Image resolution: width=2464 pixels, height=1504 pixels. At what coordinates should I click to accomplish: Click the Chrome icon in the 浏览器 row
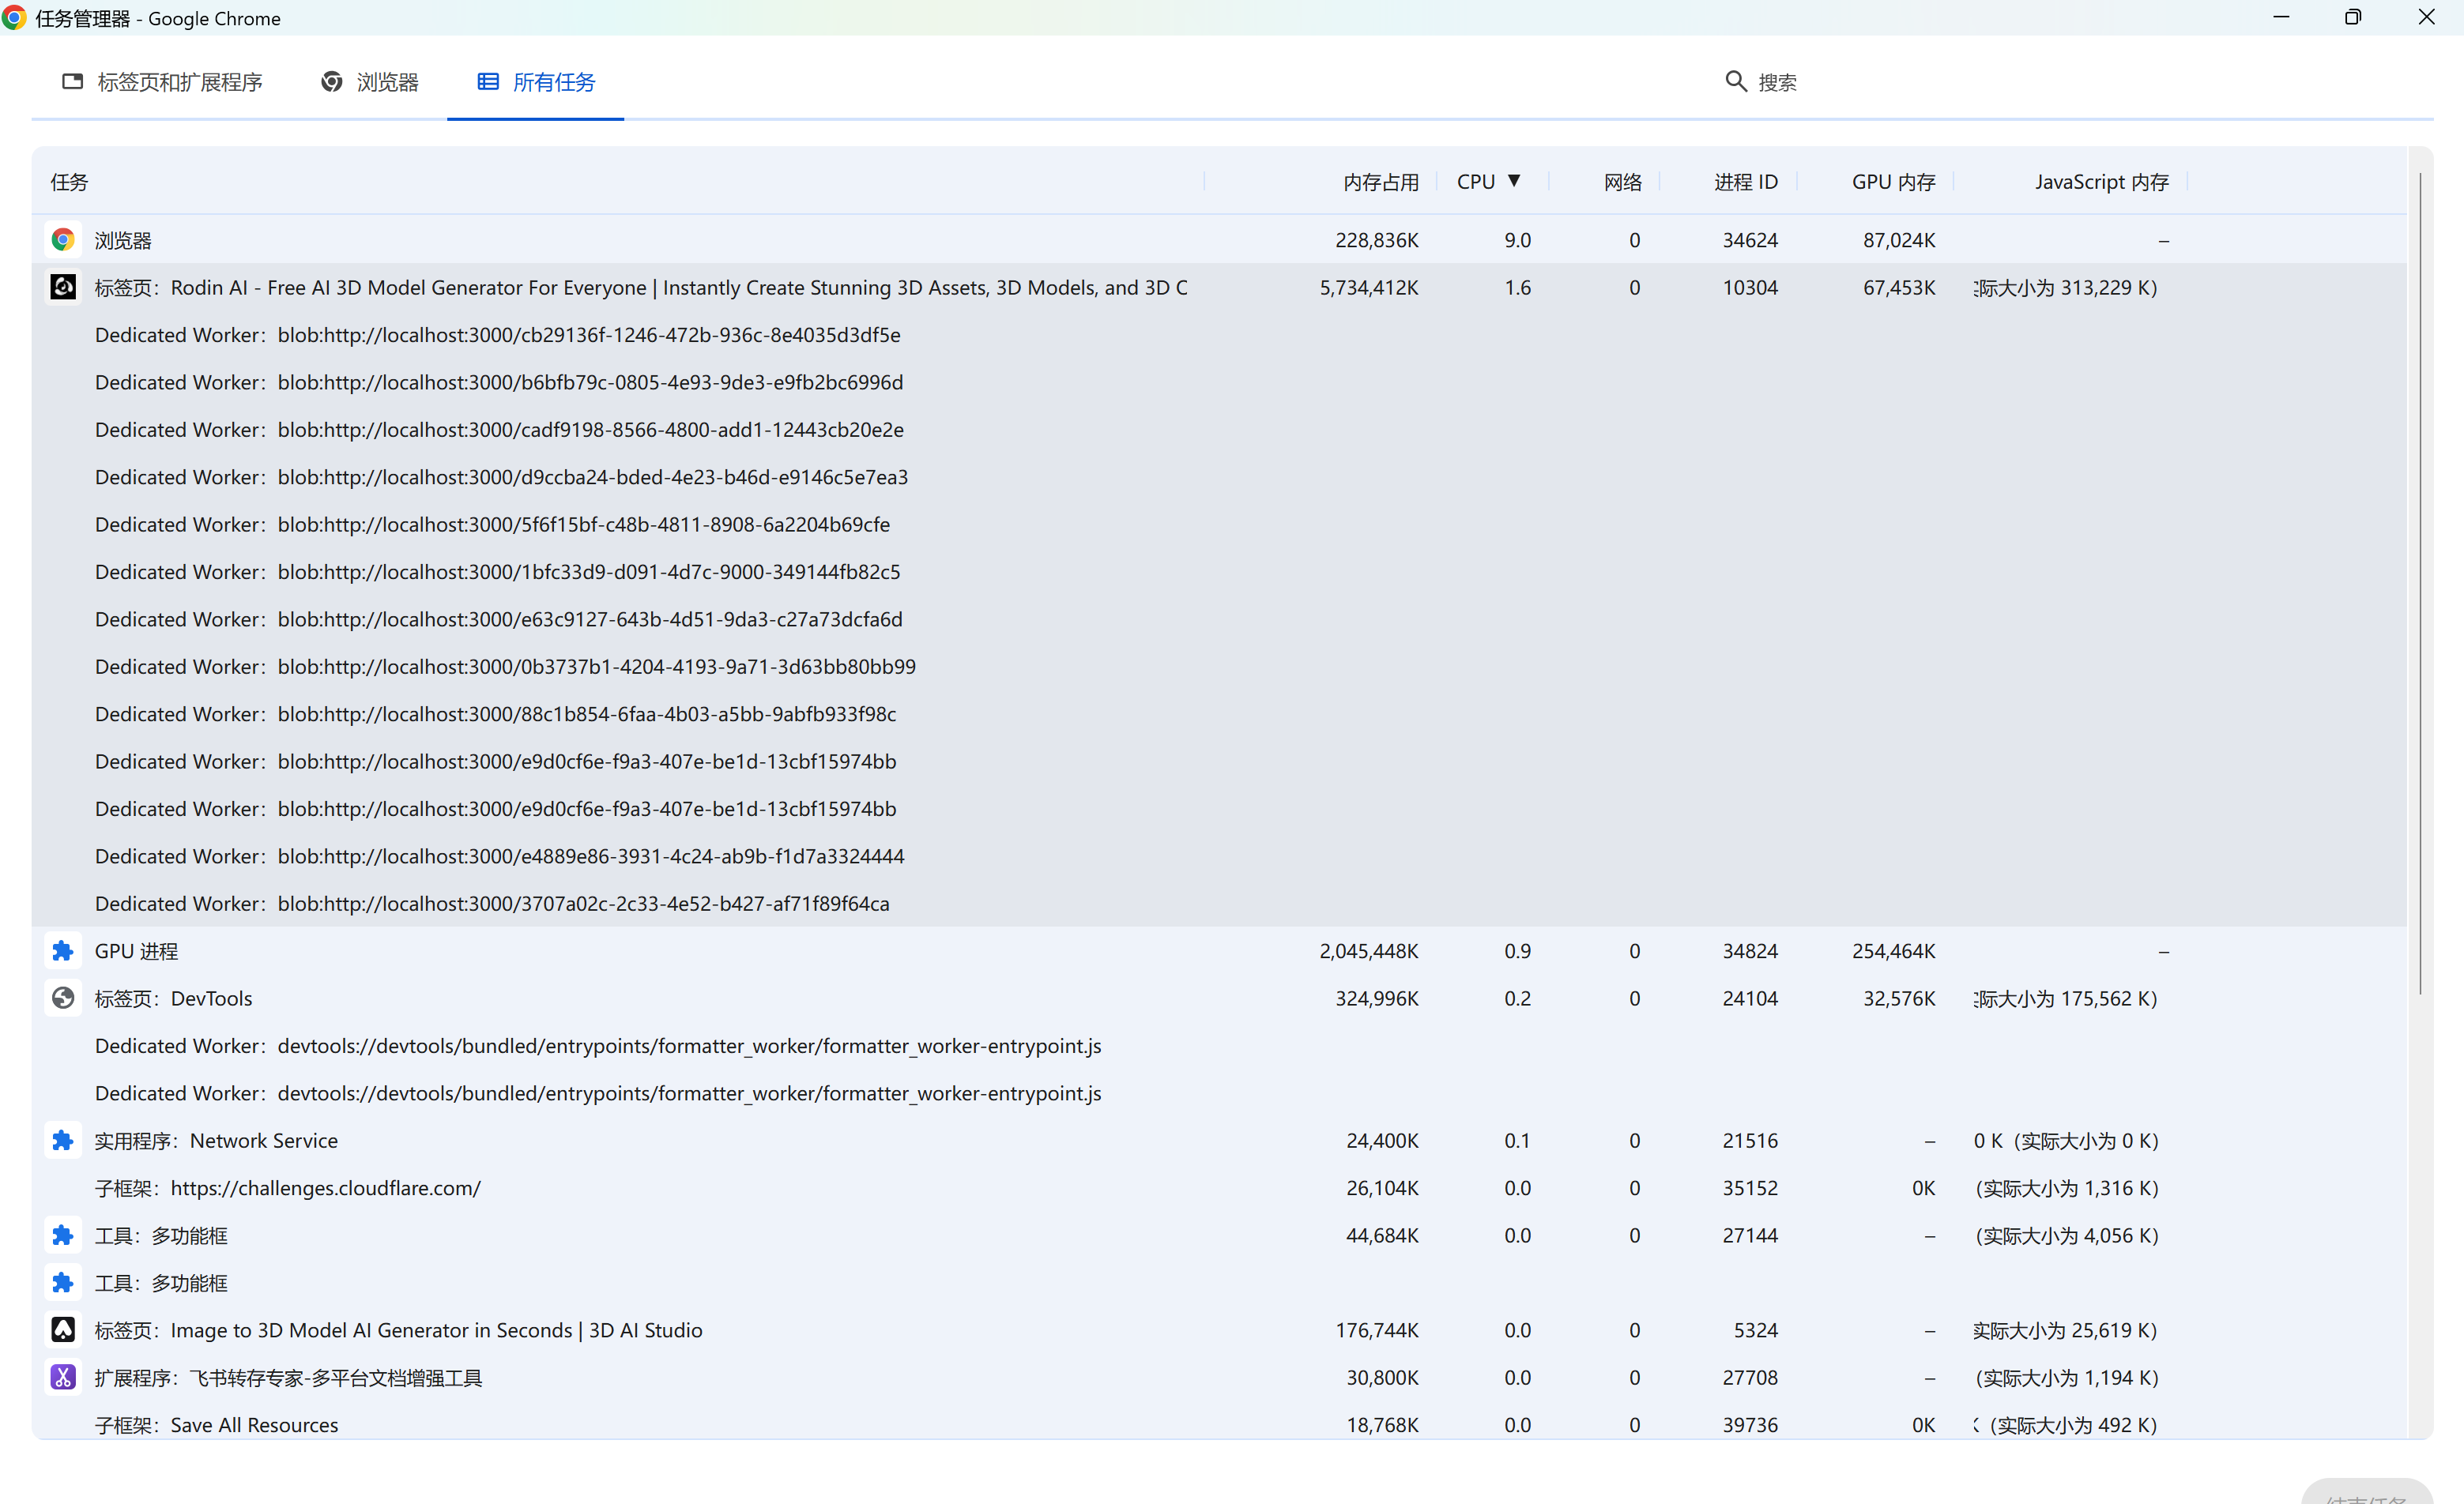(63, 240)
